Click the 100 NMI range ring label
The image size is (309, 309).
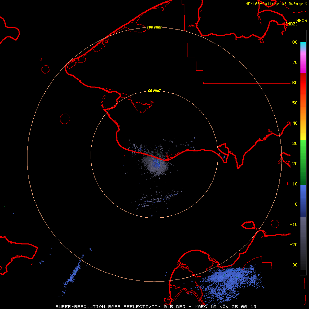(154, 27)
